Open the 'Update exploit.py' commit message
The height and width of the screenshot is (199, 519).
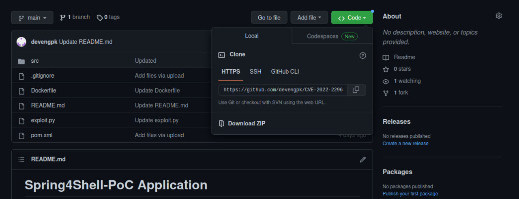click(157, 120)
